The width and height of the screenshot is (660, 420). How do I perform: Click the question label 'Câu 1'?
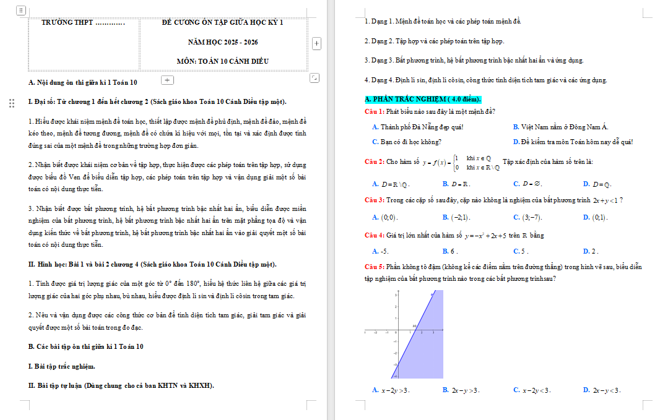[x=375, y=112]
